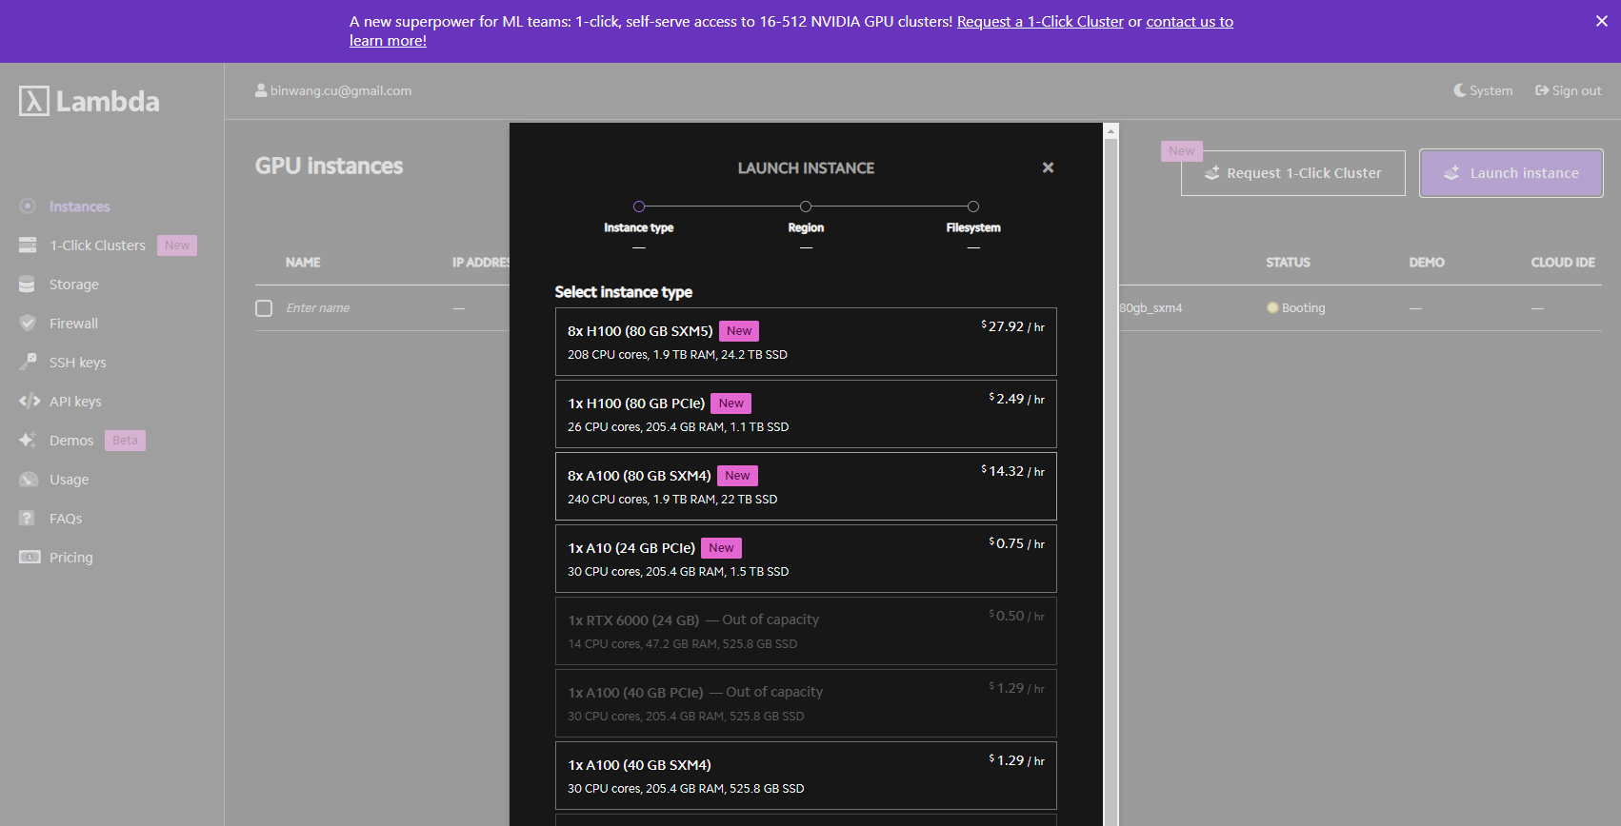Open the Pricing money icon
The height and width of the screenshot is (826, 1621).
coord(30,558)
